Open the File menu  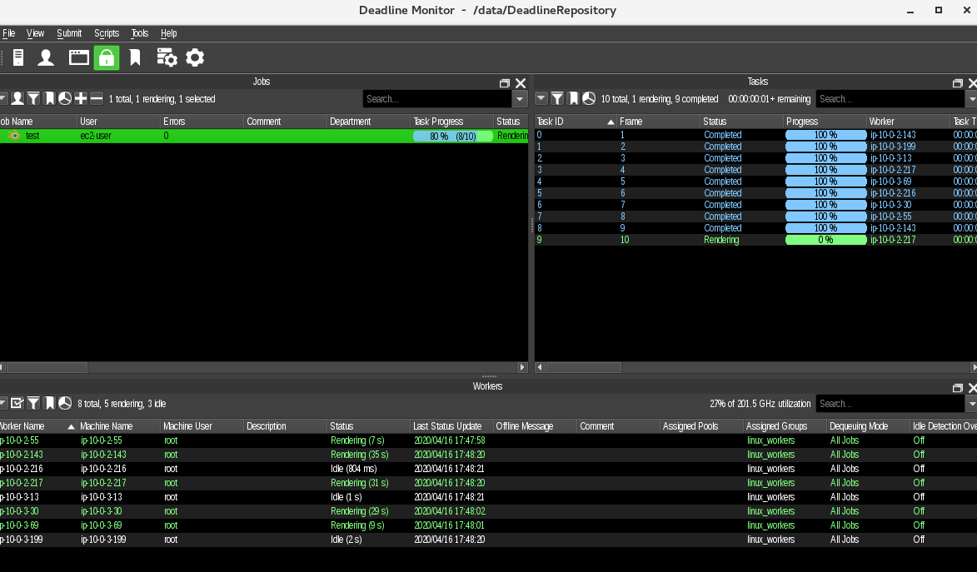tap(8, 33)
